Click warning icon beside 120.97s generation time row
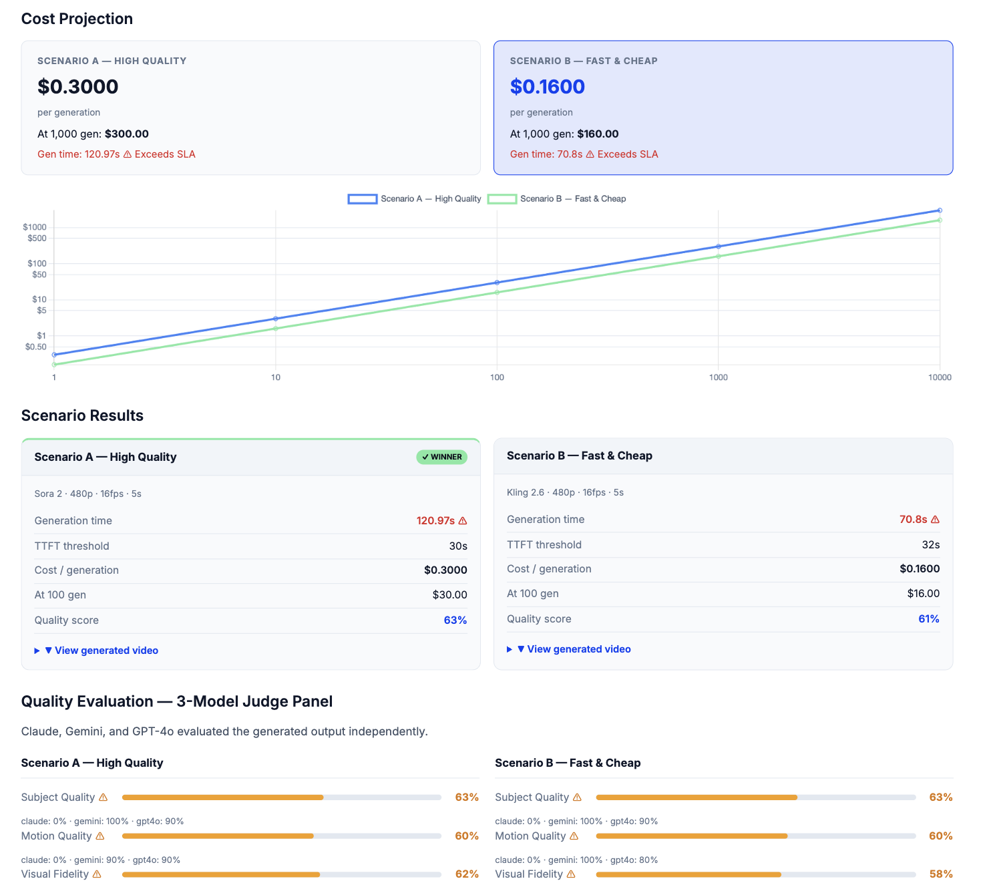 tap(463, 520)
